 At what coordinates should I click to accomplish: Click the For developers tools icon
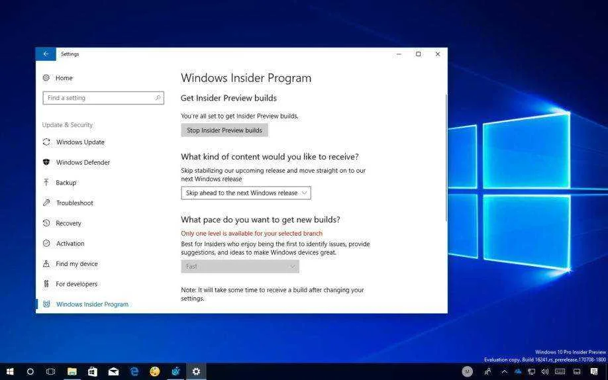click(46, 284)
